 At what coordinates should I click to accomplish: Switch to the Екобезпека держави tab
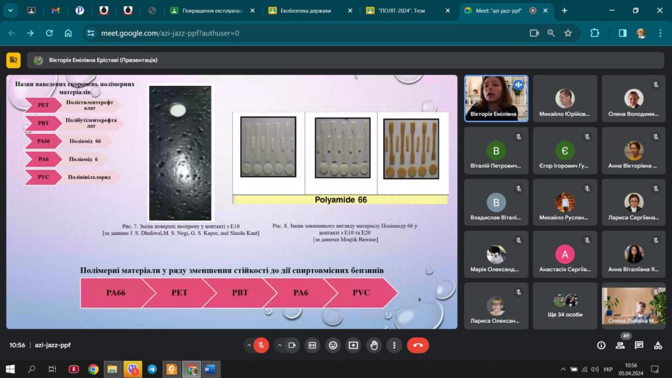[x=305, y=10]
